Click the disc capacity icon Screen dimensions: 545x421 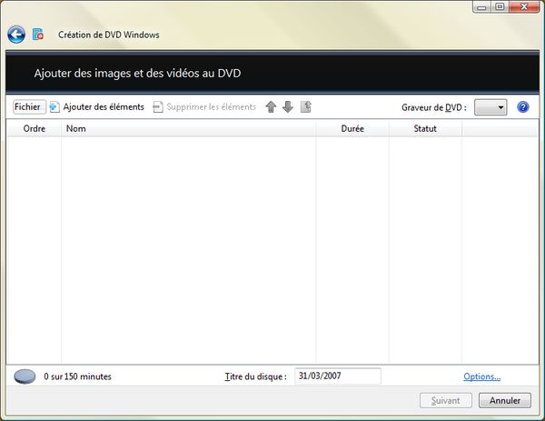coord(25,376)
